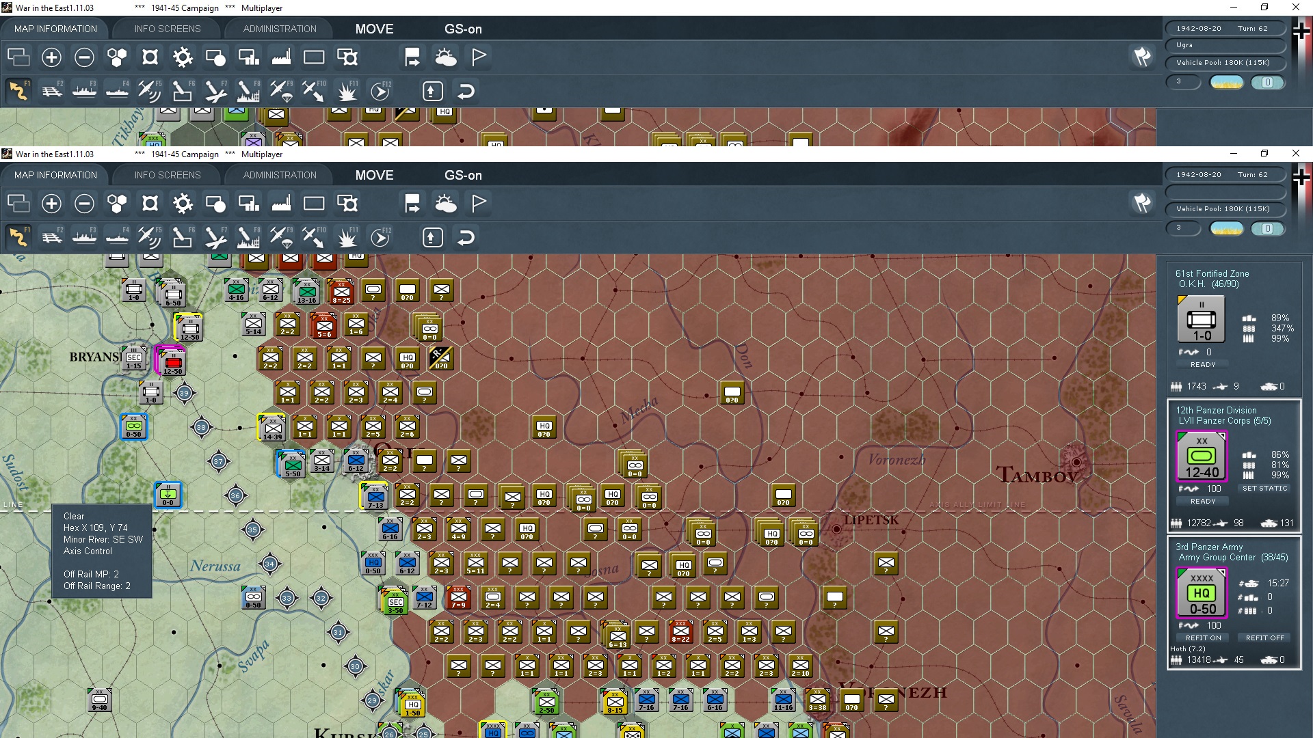Open INFO SCREENS tab in lower window

[x=168, y=175]
